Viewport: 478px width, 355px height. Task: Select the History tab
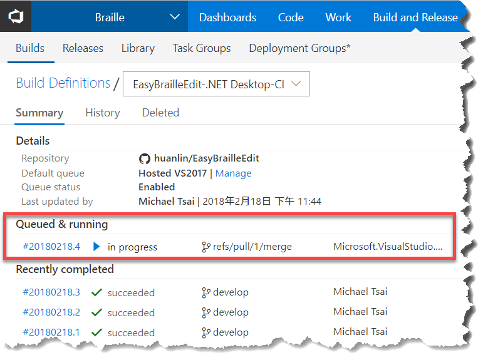[x=103, y=113]
